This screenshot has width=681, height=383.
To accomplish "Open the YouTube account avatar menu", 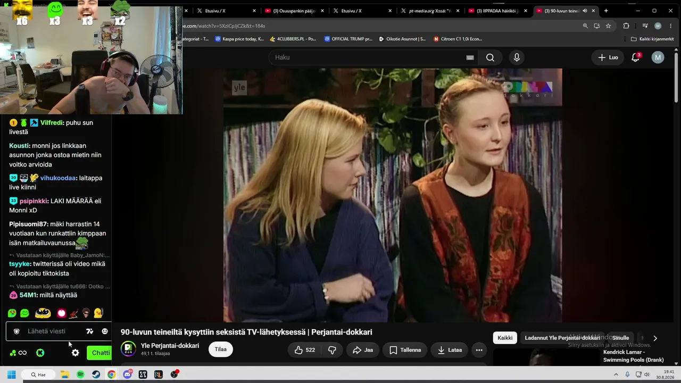I will 658,57.
